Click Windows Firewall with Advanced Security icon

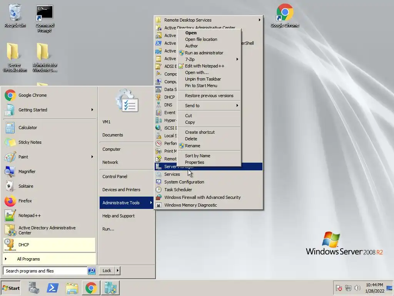click(x=159, y=197)
